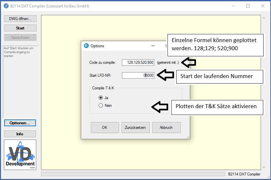Click the VD Development logo image

[20, 155]
